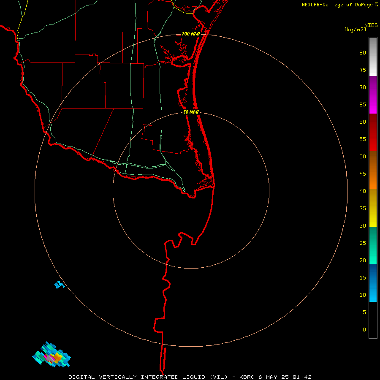This screenshot has width=380, height=380.
Task: Click the scale value 80
Action: (x=363, y=53)
